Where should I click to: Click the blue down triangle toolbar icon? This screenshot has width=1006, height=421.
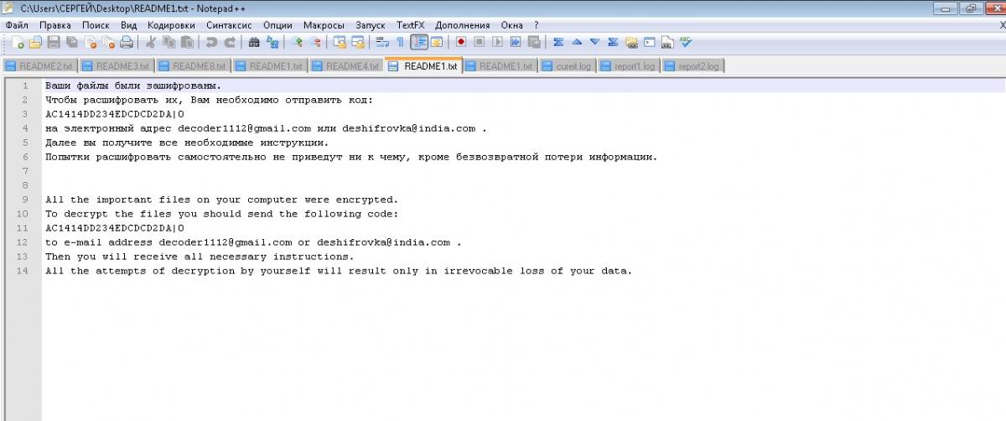pyautogui.click(x=595, y=42)
